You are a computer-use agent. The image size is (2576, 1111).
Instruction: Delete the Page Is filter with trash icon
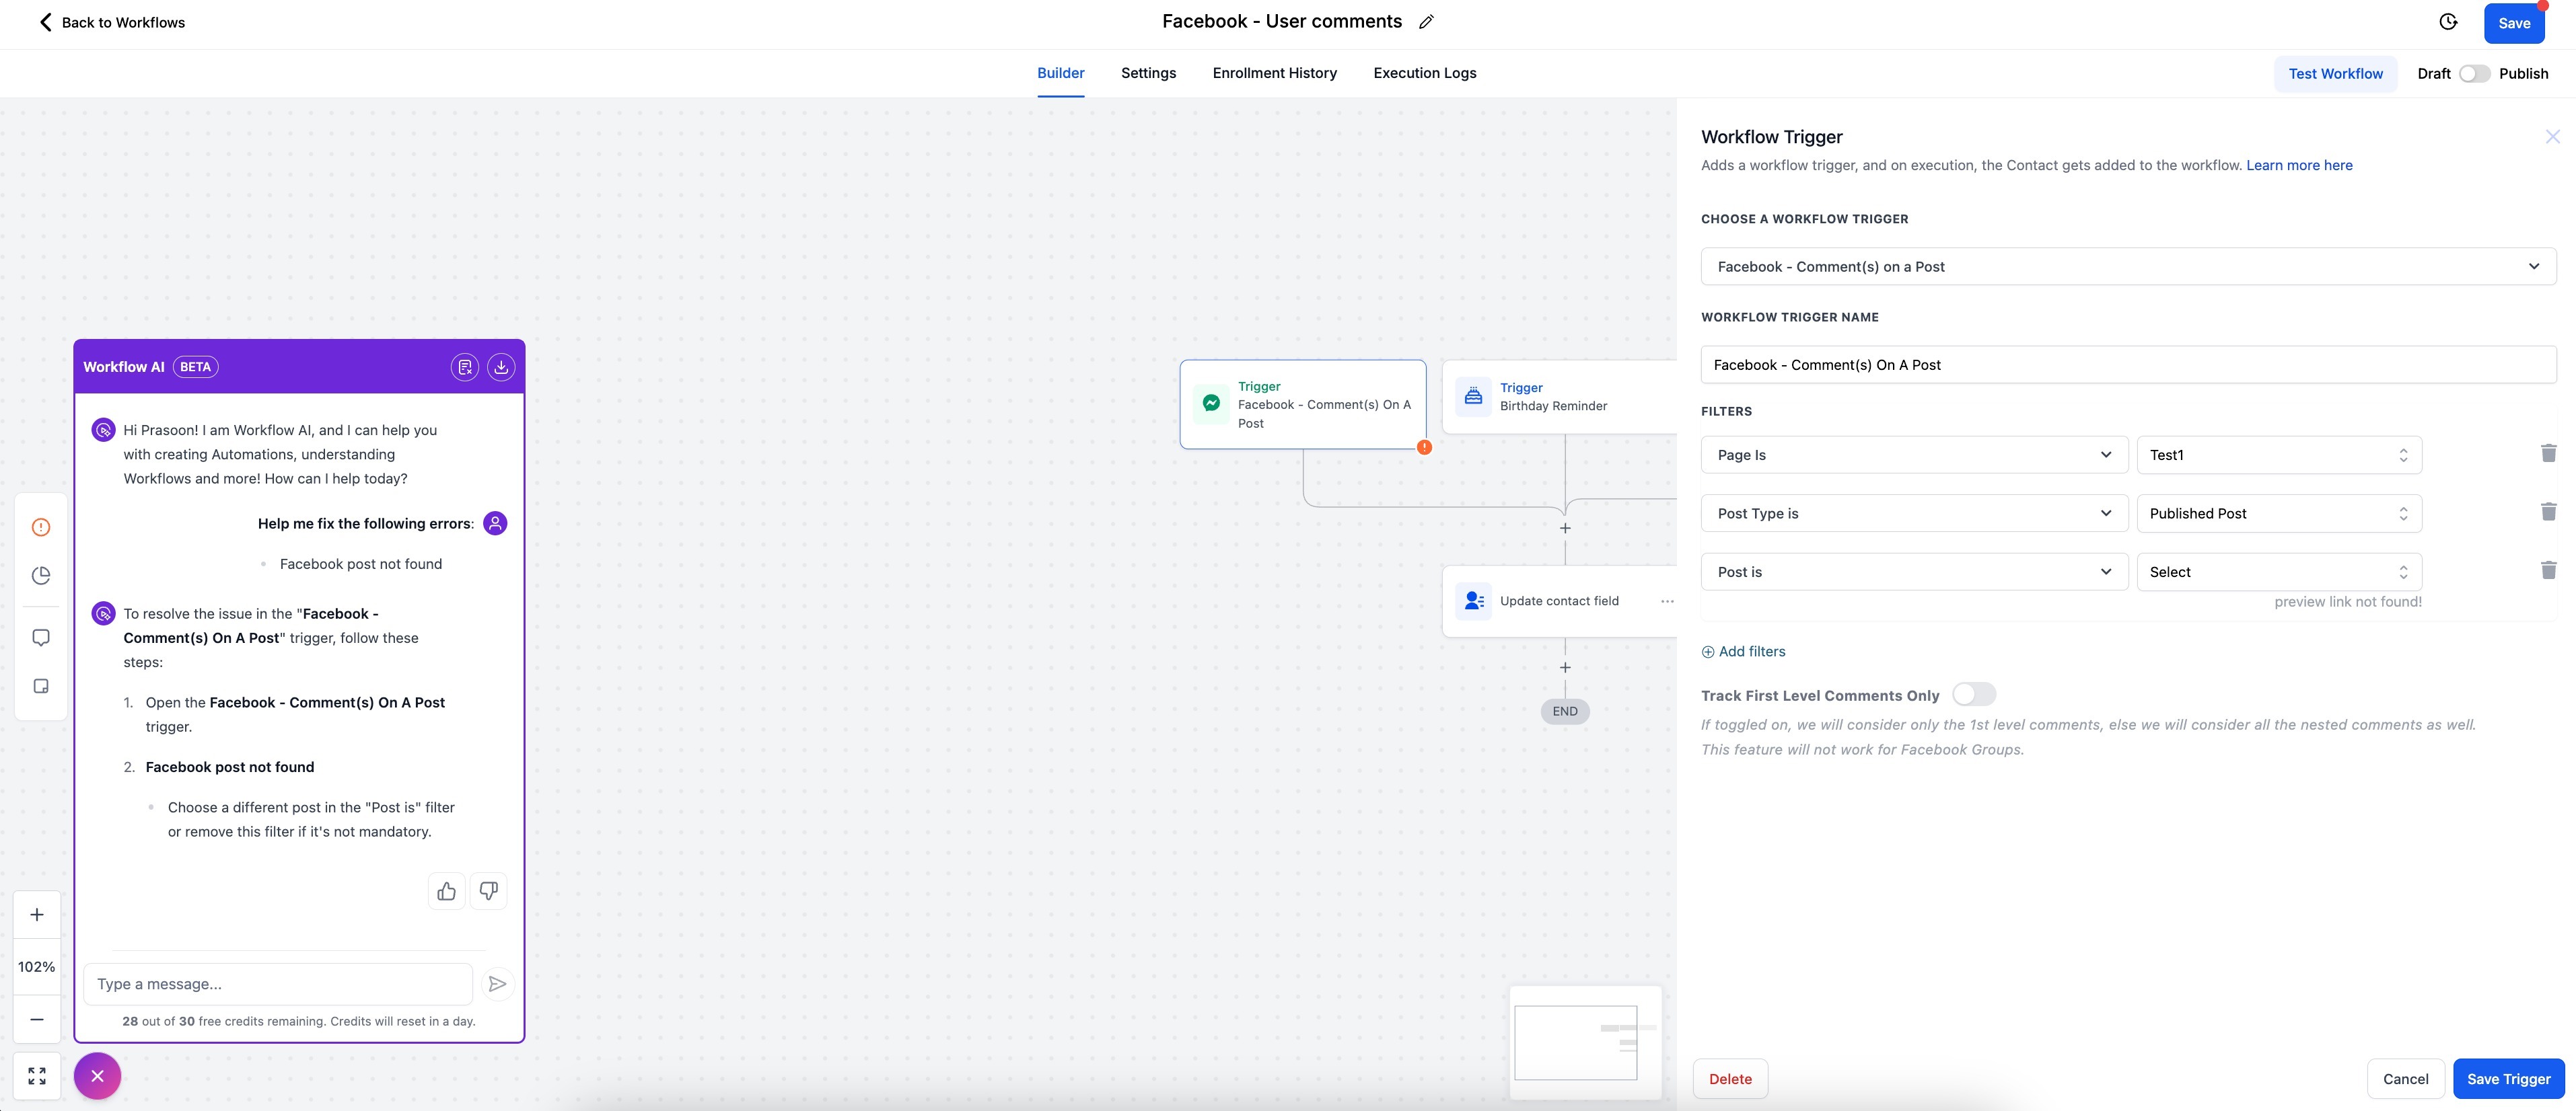pos(2548,453)
